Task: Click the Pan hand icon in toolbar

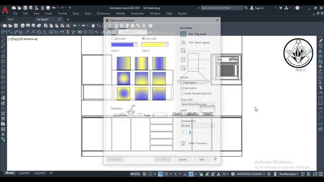Action: (93, 26)
